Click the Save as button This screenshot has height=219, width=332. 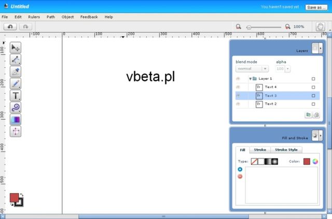316,7
